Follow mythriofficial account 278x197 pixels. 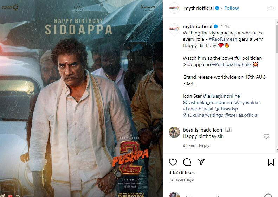(232, 8)
